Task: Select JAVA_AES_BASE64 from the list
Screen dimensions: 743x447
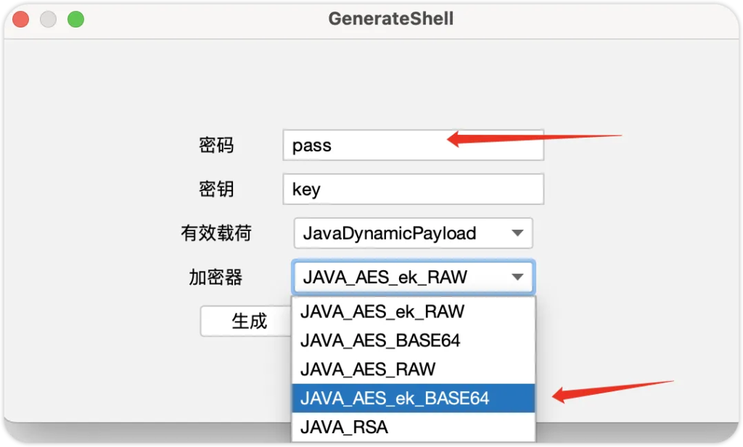Action: pos(413,341)
